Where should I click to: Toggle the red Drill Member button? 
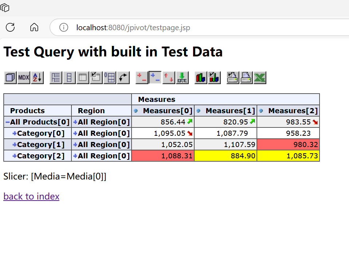(x=142, y=78)
